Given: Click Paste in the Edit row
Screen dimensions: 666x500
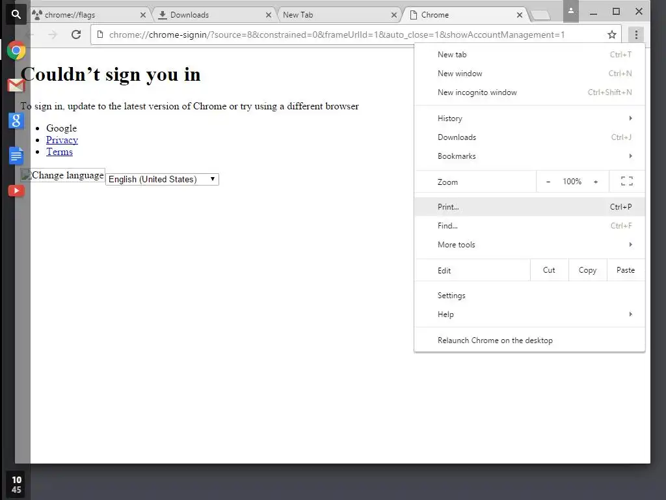Looking at the screenshot, I should pyautogui.click(x=626, y=270).
